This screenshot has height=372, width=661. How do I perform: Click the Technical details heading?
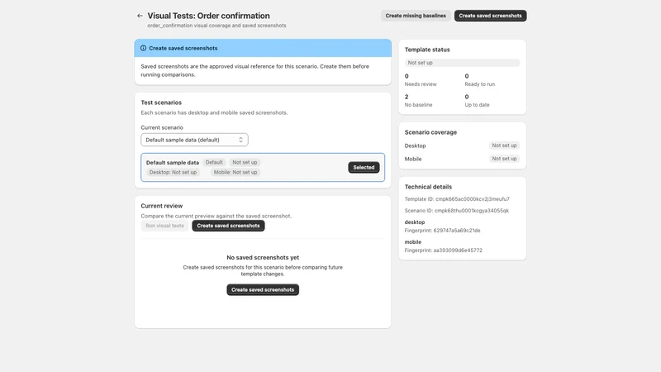pyautogui.click(x=428, y=187)
